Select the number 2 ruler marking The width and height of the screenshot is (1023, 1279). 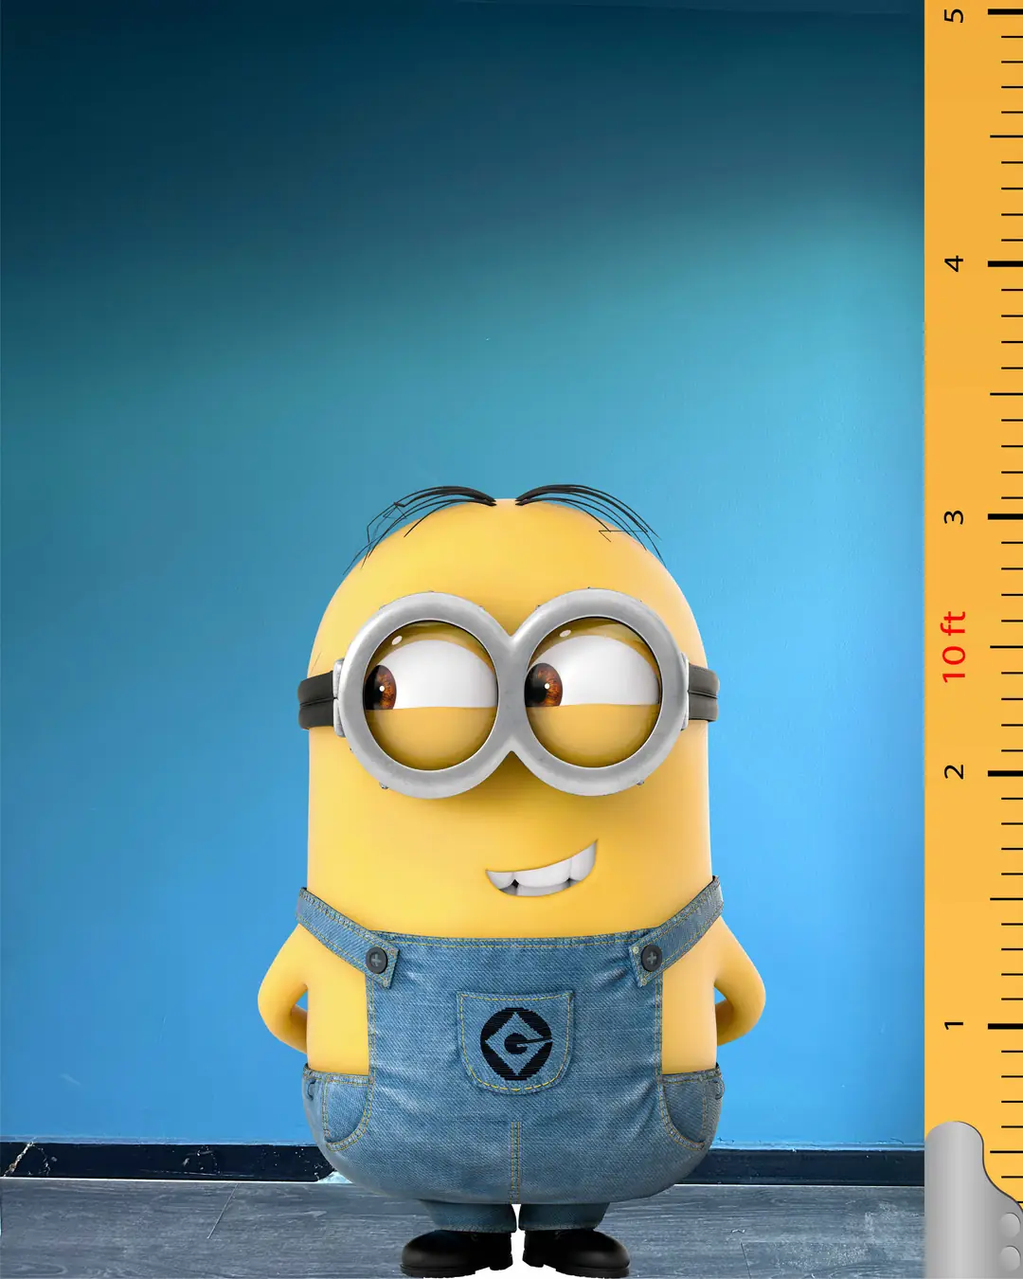tap(955, 771)
